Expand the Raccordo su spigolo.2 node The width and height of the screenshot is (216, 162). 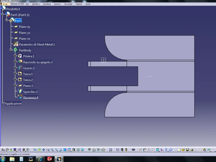pyautogui.click(x=15, y=62)
